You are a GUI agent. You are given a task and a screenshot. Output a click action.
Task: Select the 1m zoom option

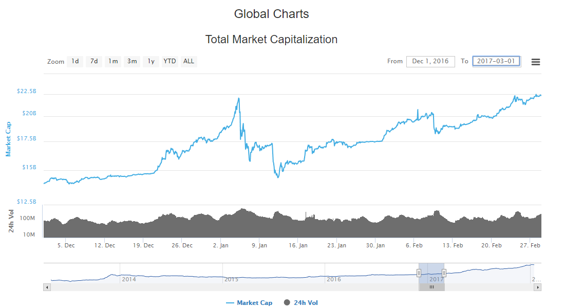tap(113, 62)
